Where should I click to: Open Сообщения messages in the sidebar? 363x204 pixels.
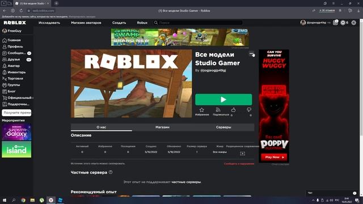16,53
